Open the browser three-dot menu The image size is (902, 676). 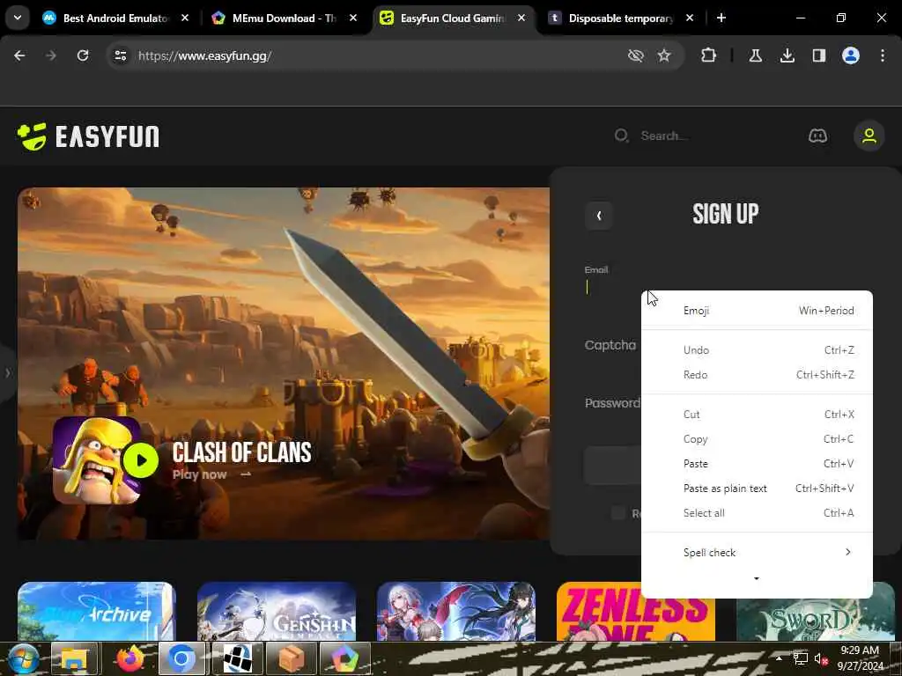(883, 55)
